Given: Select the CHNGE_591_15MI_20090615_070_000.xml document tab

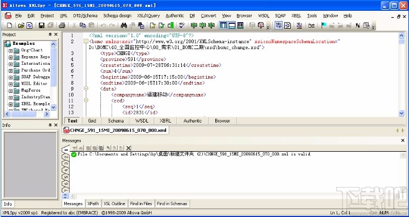Looking at the screenshot, I should pyautogui.click(x=115, y=131).
